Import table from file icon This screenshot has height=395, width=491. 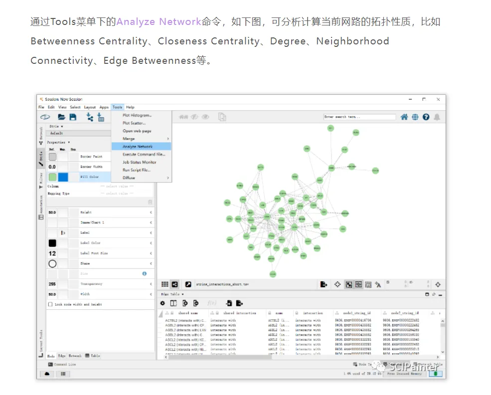pyautogui.click(x=101, y=117)
